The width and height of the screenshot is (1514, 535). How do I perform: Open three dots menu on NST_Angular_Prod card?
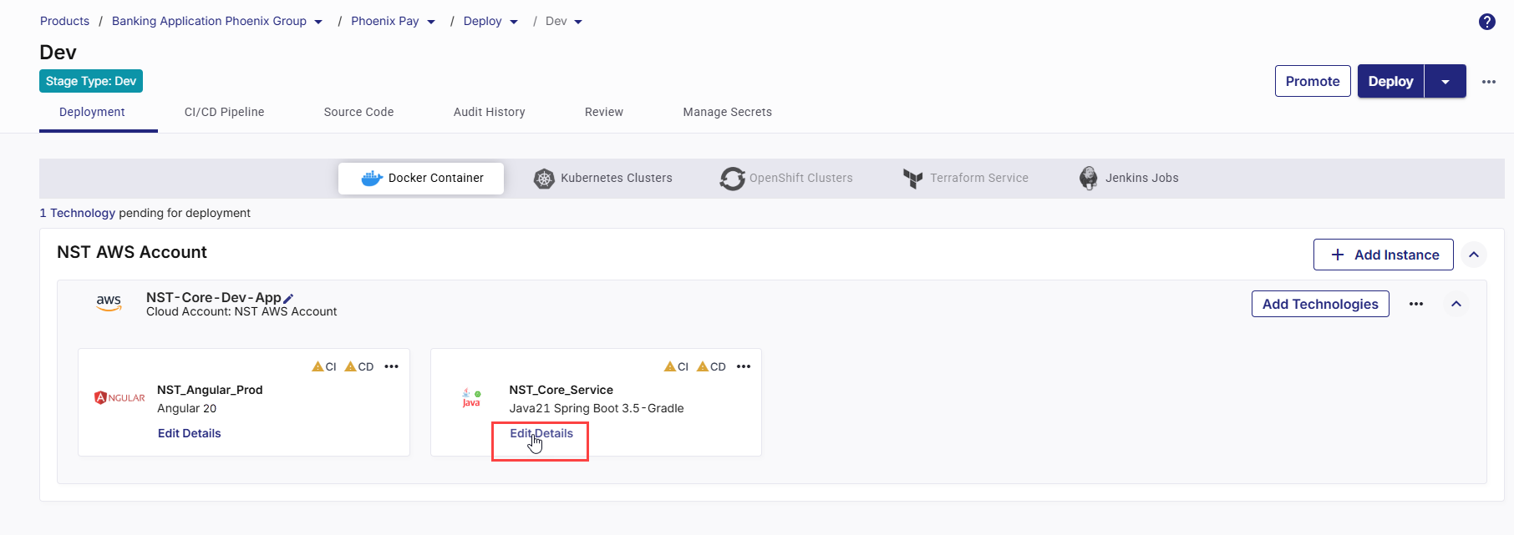(391, 366)
